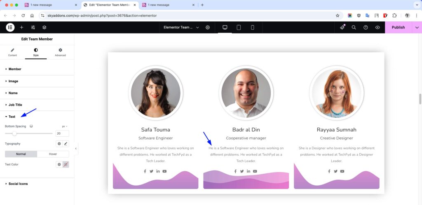
Task: Open the structure layers icon
Action: (x=45, y=28)
